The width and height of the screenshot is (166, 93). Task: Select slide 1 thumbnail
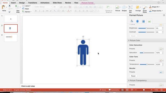[x=11, y=19]
